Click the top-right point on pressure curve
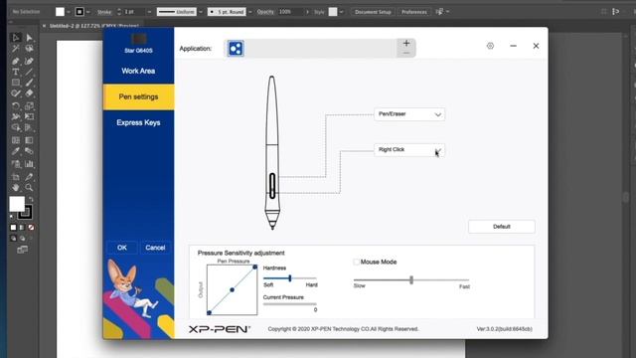 254,268
